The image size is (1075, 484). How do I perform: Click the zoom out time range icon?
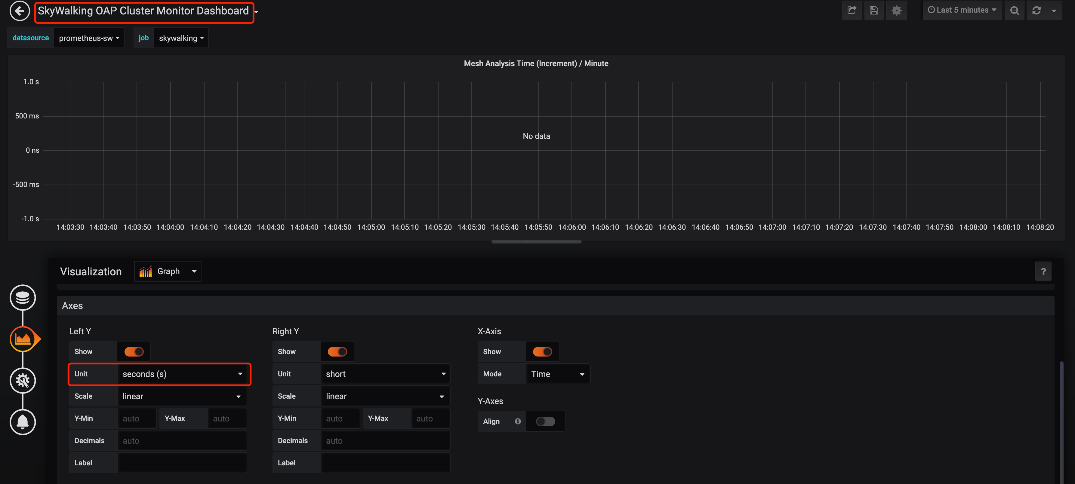[x=1015, y=11]
